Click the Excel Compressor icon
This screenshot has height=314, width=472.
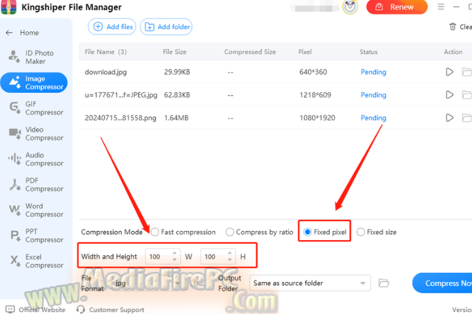[15, 260]
